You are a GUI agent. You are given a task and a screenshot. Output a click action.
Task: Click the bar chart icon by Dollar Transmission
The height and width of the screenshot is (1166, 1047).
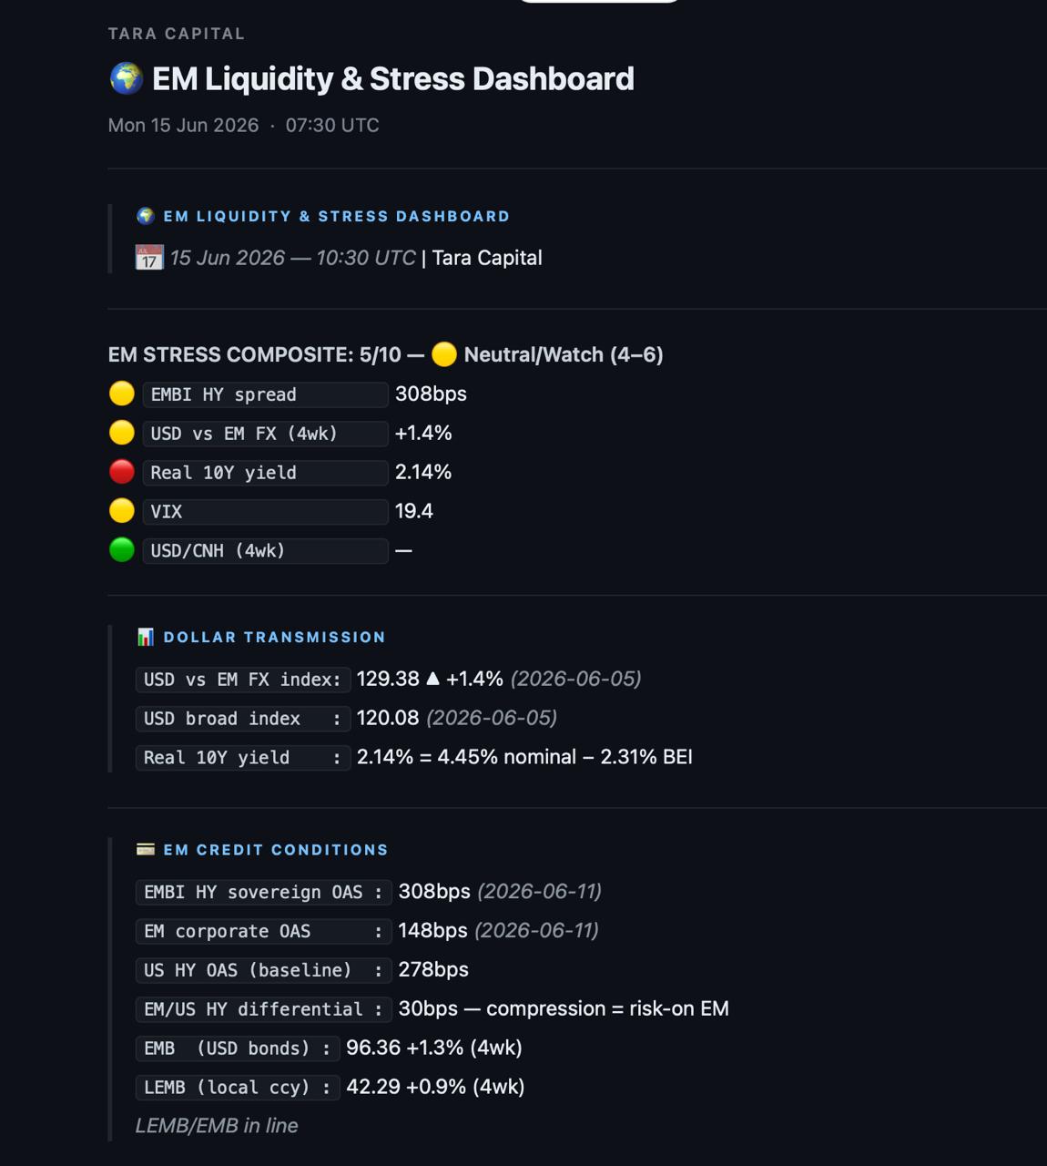click(145, 637)
